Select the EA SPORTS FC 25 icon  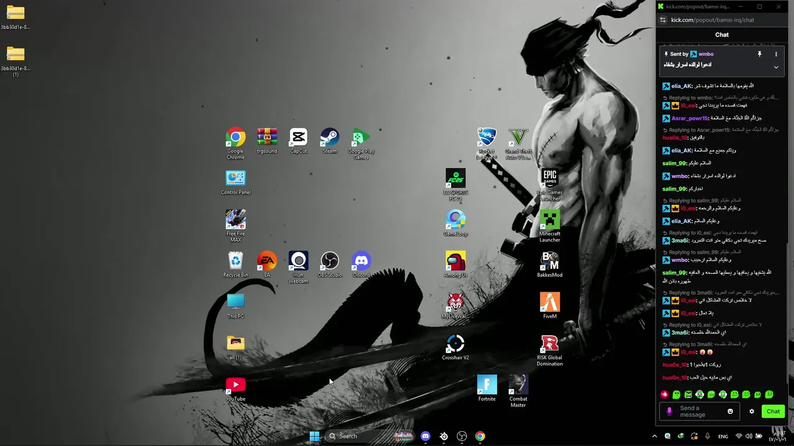tap(455, 185)
